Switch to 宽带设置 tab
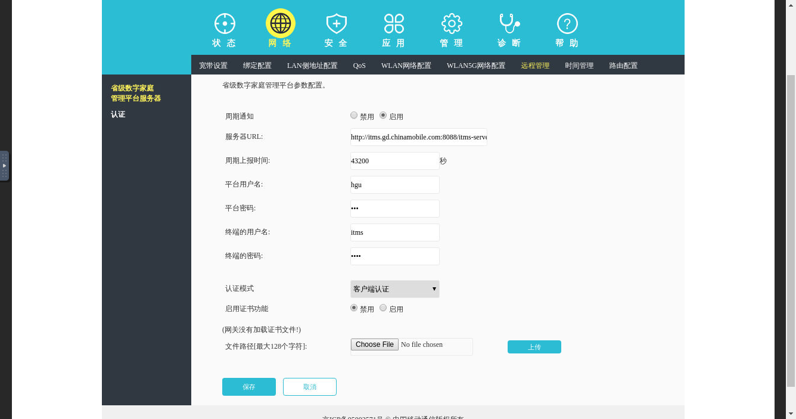 click(213, 66)
